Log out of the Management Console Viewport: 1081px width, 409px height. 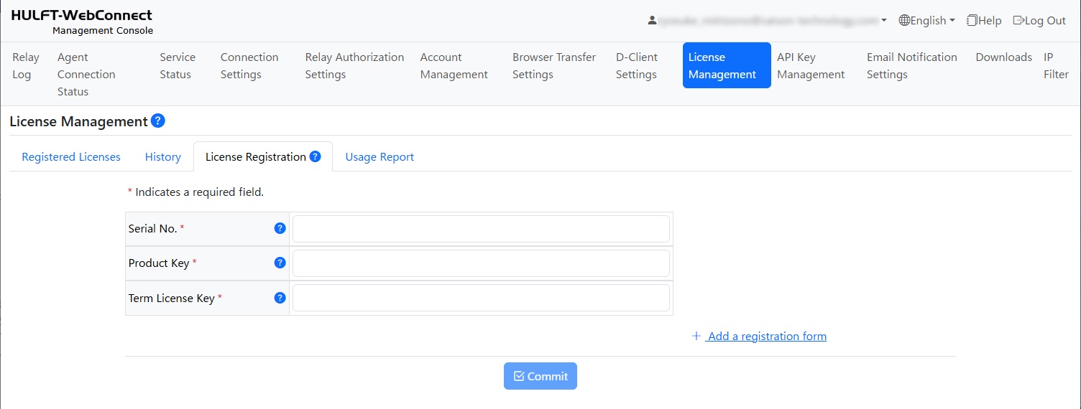1039,21
